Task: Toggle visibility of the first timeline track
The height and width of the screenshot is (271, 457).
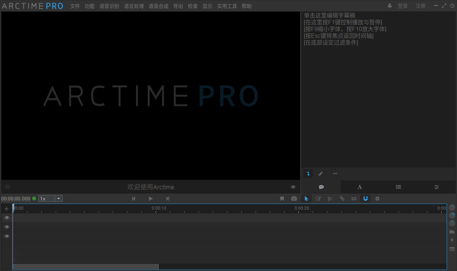Action: tap(7, 218)
